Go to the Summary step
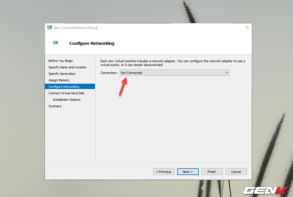293x197 pixels. pyautogui.click(x=55, y=106)
